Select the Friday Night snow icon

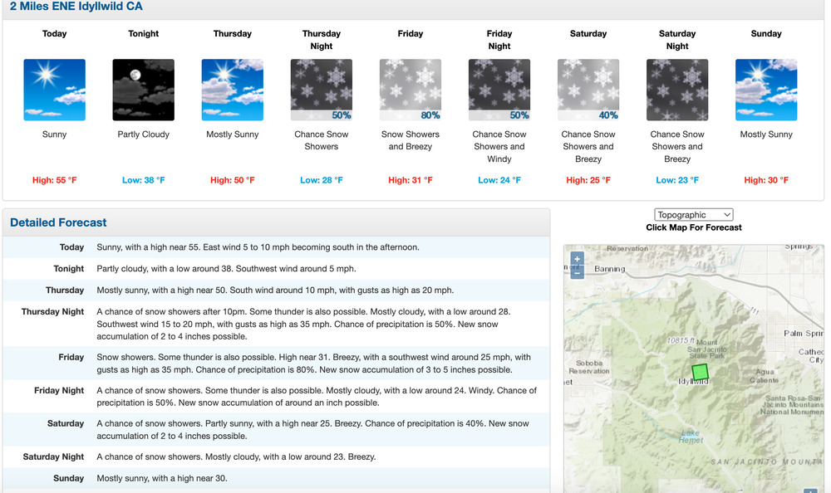click(x=499, y=90)
